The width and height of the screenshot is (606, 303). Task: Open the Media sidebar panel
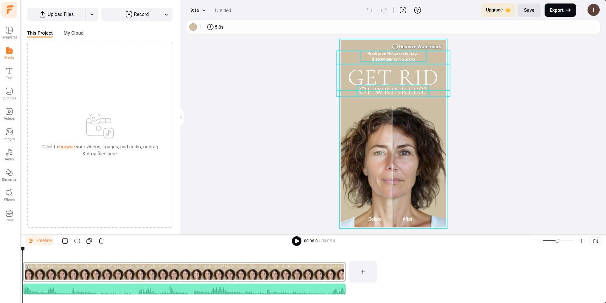pos(9,53)
